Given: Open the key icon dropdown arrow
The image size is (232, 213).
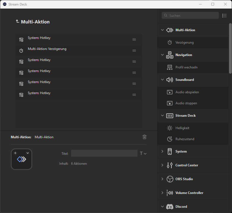Looking at the screenshot, I should point(28,153).
